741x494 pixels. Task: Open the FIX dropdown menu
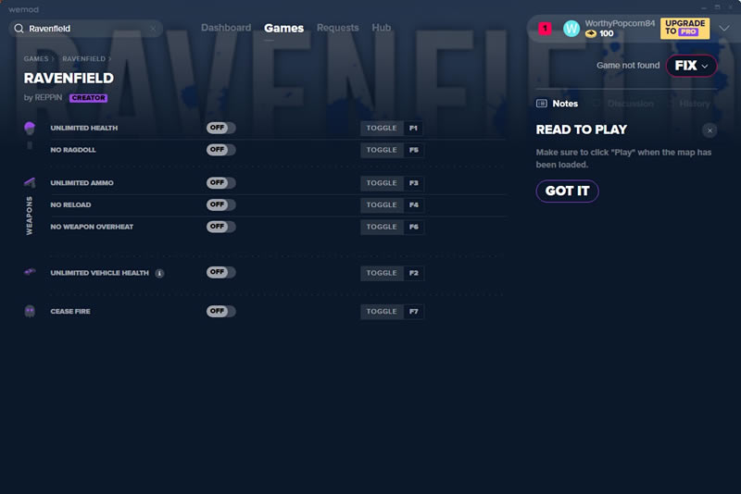click(x=691, y=66)
